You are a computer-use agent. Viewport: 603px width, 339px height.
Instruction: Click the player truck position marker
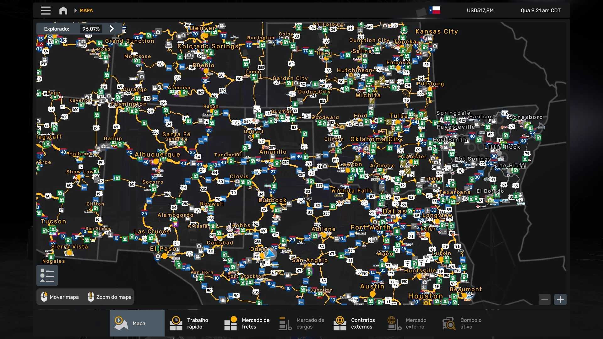point(270,253)
